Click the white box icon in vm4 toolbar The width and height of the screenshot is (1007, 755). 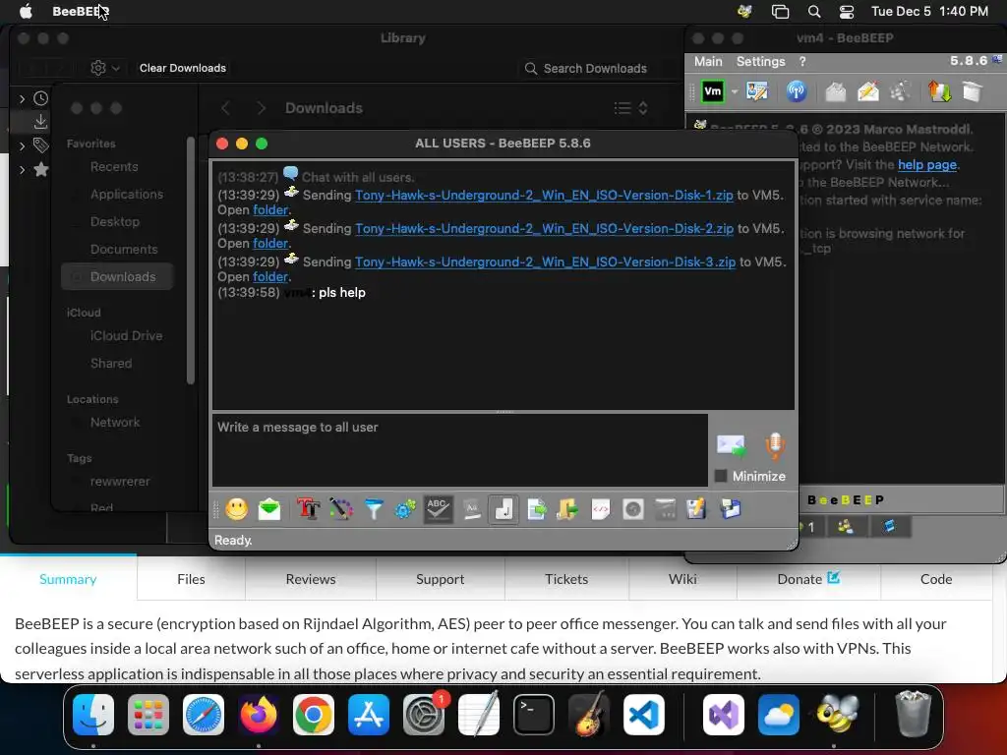point(973,91)
